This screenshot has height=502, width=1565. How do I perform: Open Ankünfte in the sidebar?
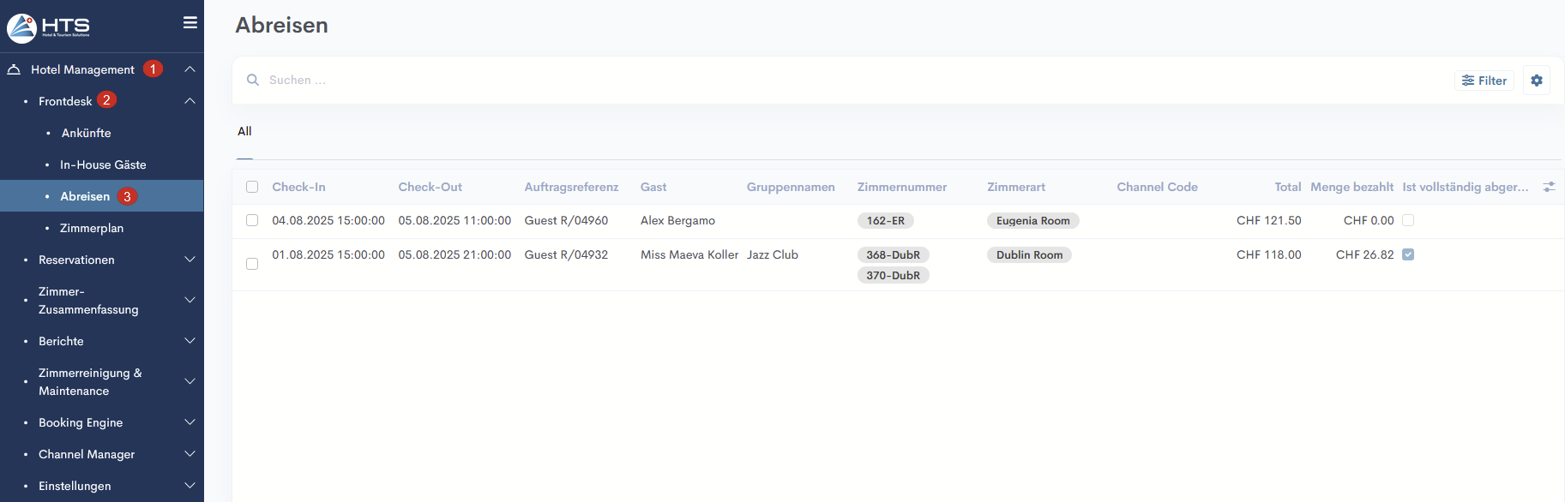(86, 133)
